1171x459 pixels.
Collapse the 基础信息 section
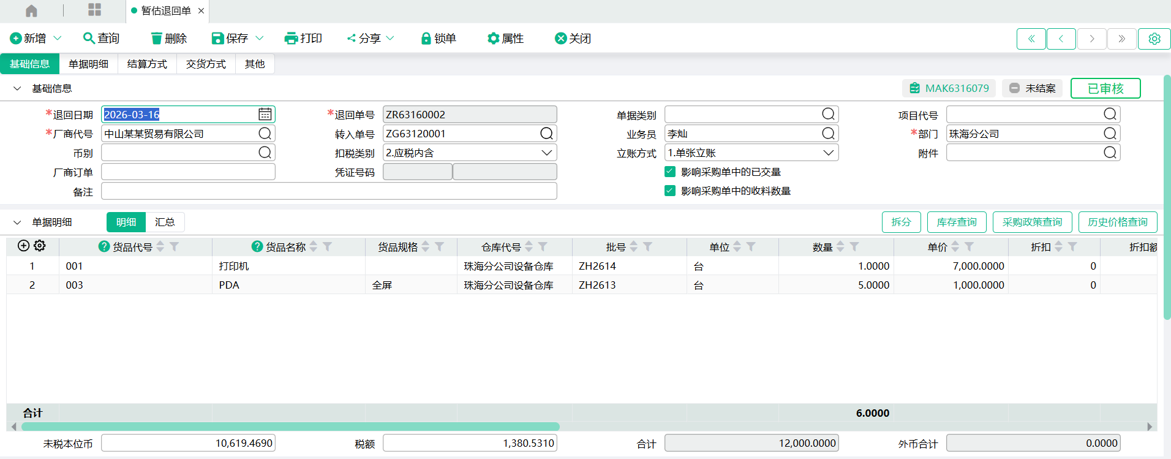17,89
